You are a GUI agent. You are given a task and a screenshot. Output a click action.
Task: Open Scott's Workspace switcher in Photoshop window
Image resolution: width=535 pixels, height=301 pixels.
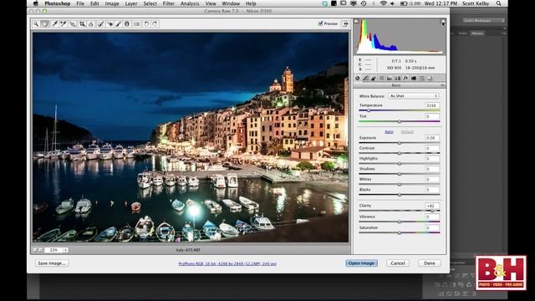(483, 20)
